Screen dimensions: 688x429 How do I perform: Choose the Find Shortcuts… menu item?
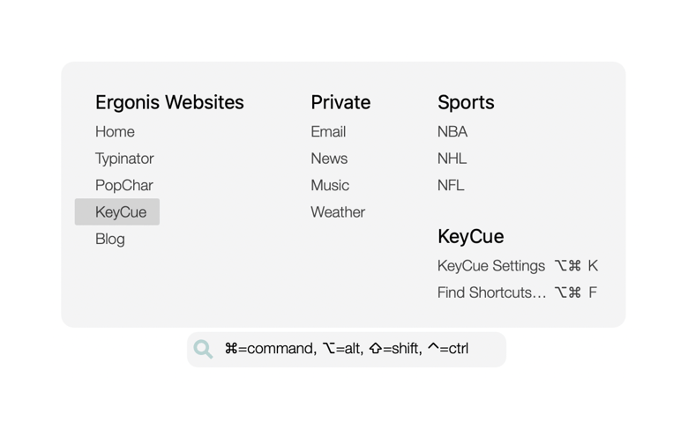[x=492, y=292]
